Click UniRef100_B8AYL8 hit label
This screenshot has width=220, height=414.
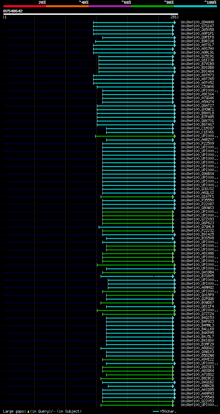tap(197, 113)
